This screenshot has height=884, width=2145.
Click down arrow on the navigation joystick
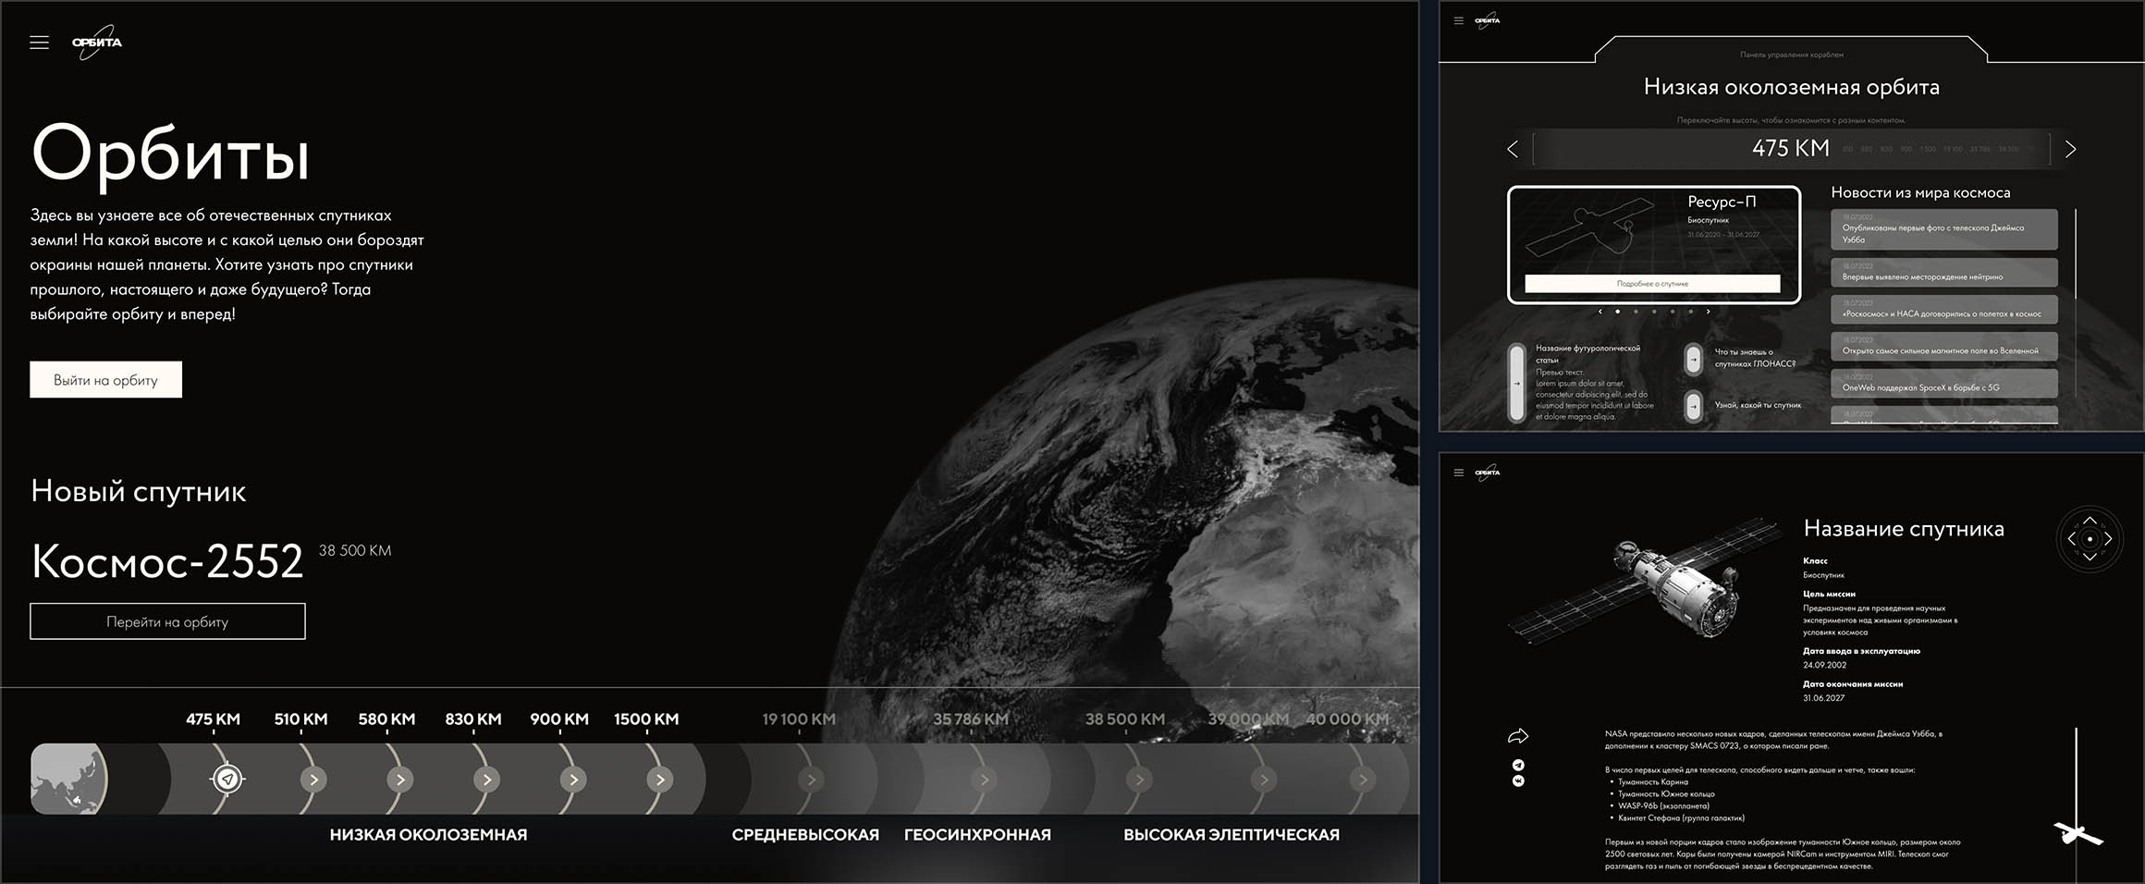point(2090,557)
